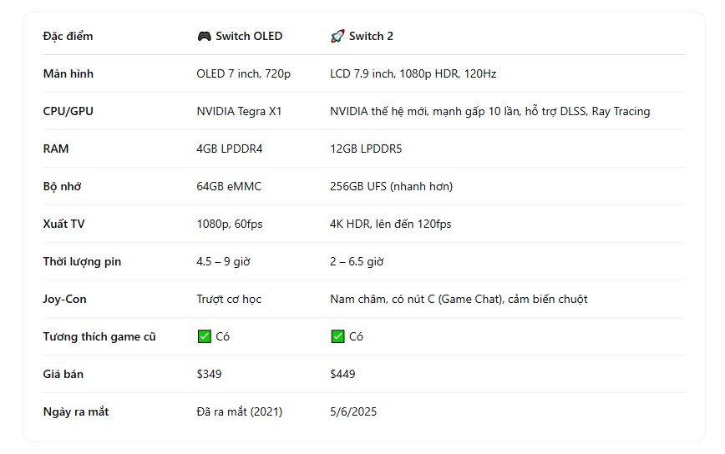725x454 pixels.
Task: Click the gamepad icon beside Switch OLED
Action: click(x=204, y=37)
